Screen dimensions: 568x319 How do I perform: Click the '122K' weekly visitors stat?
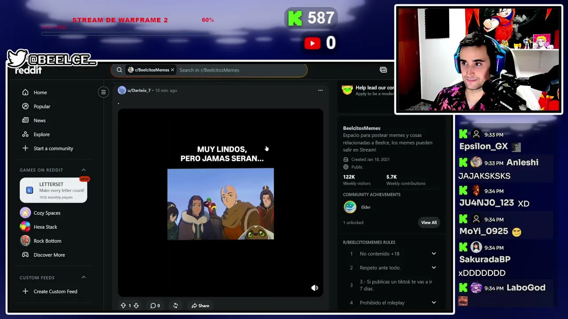349,177
